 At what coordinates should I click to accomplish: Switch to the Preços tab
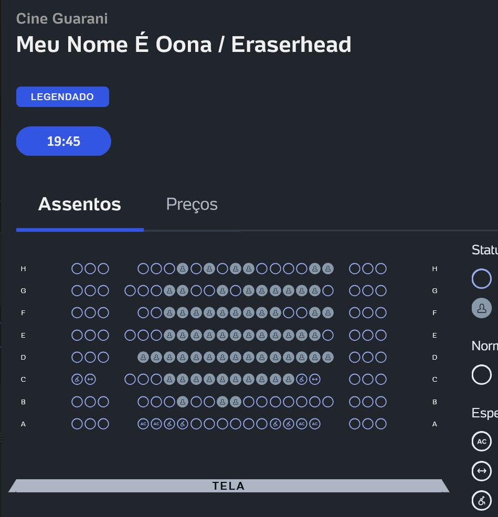(x=192, y=204)
